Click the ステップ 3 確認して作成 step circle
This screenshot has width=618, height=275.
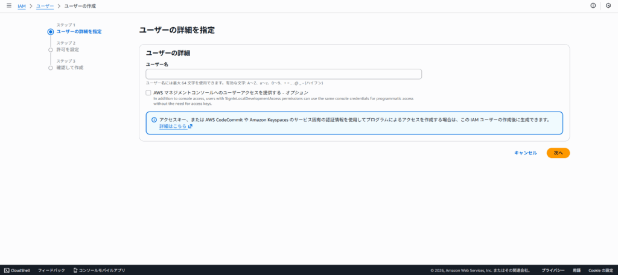point(51,68)
